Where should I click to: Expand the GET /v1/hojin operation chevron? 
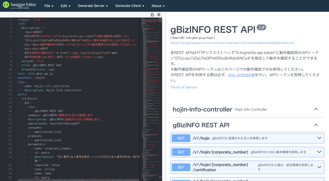pos(319,138)
